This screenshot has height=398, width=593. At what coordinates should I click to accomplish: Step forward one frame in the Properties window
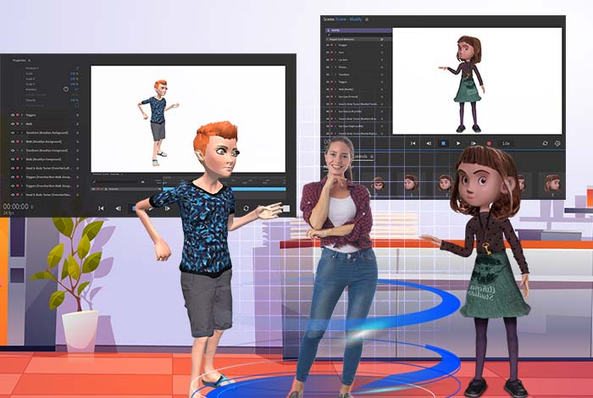point(167,208)
